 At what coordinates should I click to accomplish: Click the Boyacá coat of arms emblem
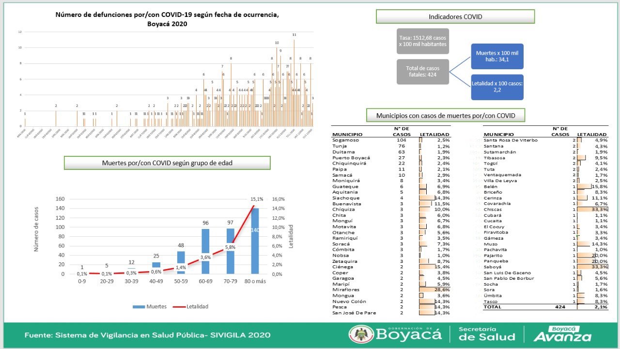click(x=359, y=334)
